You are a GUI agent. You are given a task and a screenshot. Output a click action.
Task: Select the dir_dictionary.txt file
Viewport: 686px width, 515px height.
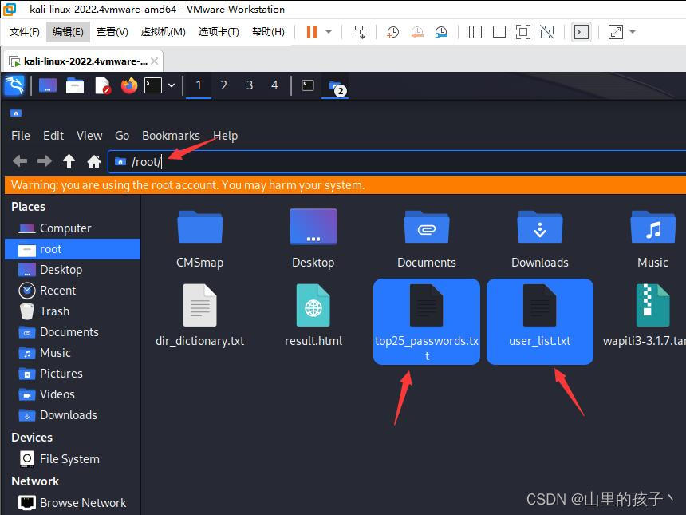point(200,316)
